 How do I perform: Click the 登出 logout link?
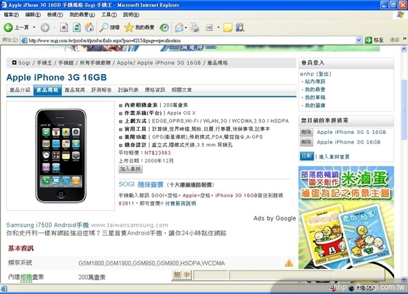(324, 74)
